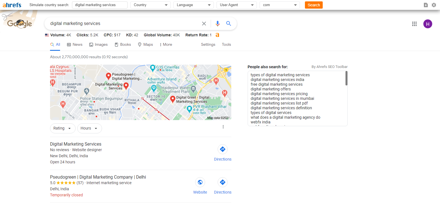This screenshot has height=203, width=440.
Task: Click Adventure Island map marker
Action: coord(154,88)
